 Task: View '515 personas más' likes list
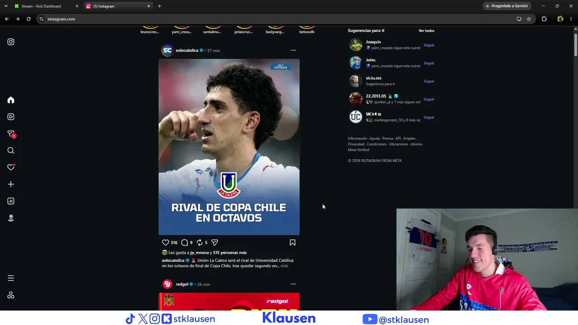pyautogui.click(x=230, y=253)
